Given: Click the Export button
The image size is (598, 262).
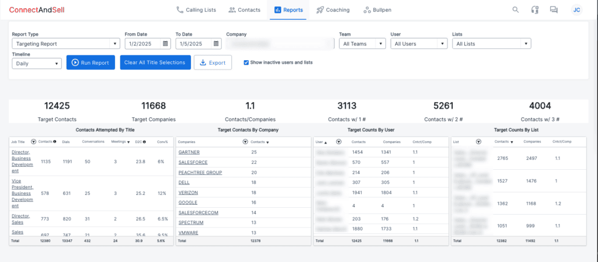Looking at the screenshot, I should 213,62.
